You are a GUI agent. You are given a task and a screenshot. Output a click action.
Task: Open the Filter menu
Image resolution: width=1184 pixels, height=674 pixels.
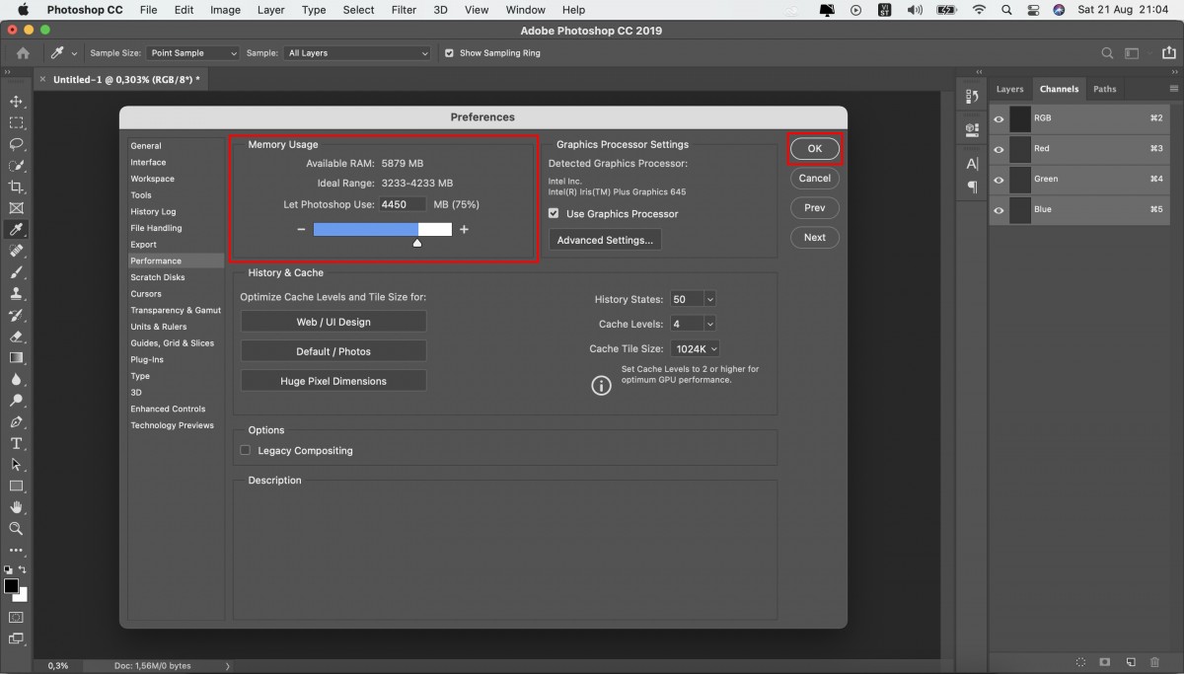[404, 10]
